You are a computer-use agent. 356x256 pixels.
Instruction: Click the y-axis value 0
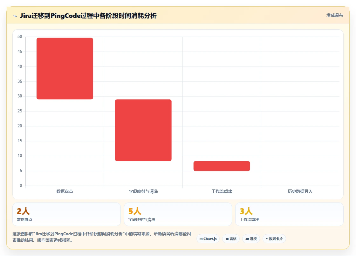21,186
